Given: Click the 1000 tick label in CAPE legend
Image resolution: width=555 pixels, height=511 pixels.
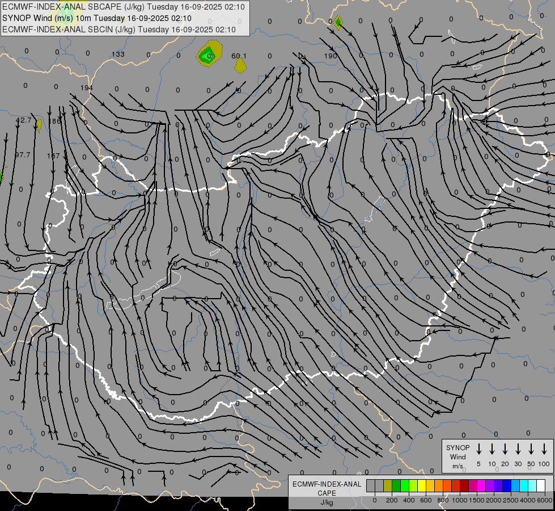Looking at the screenshot, I should click(459, 500).
